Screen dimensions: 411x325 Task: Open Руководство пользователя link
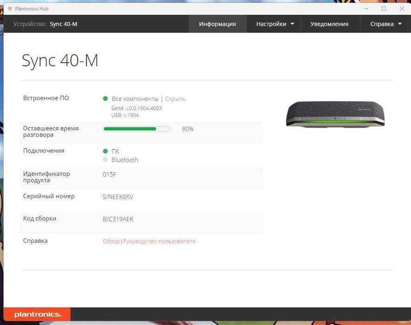(160, 241)
